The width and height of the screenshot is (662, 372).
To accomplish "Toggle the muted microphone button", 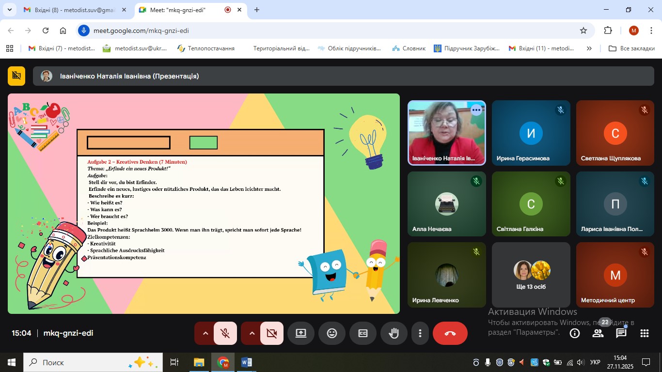I will 225,333.
